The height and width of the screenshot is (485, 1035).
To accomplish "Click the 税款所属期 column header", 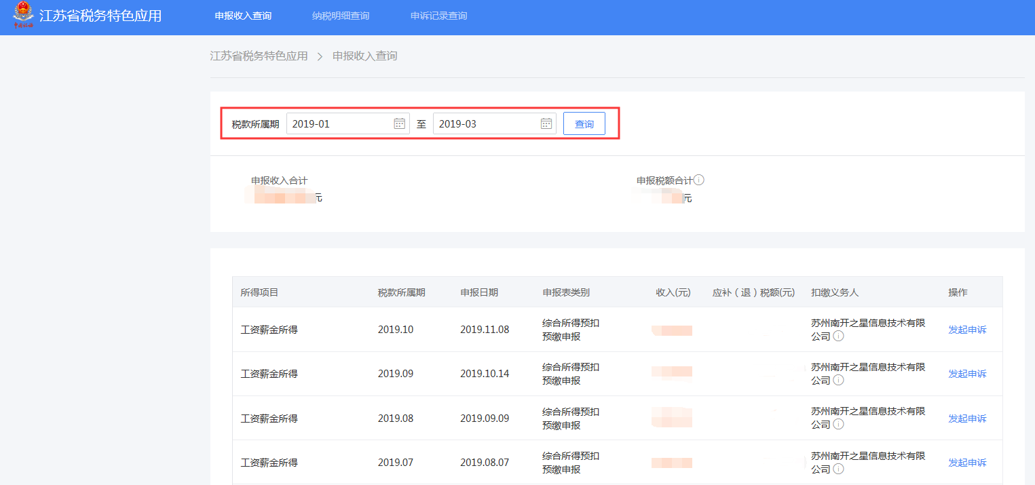I will coord(401,292).
